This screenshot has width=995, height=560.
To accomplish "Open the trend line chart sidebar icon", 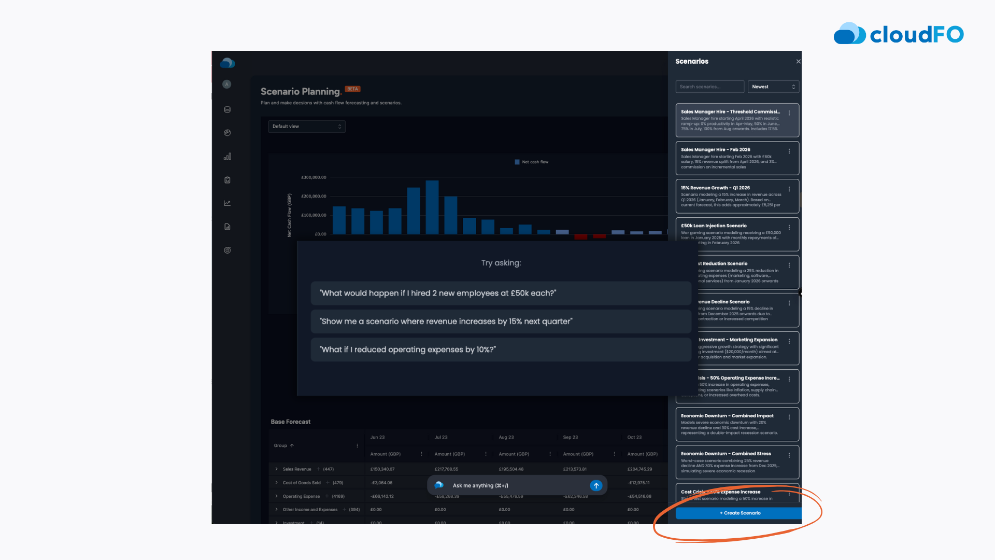I will coord(227,203).
